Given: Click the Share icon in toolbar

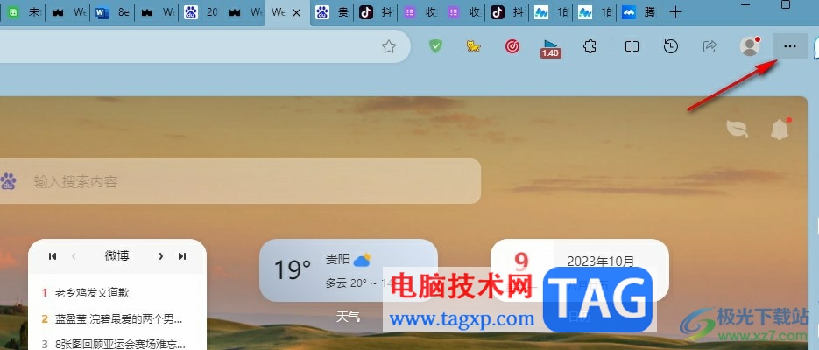Looking at the screenshot, I should coord(710,47).
